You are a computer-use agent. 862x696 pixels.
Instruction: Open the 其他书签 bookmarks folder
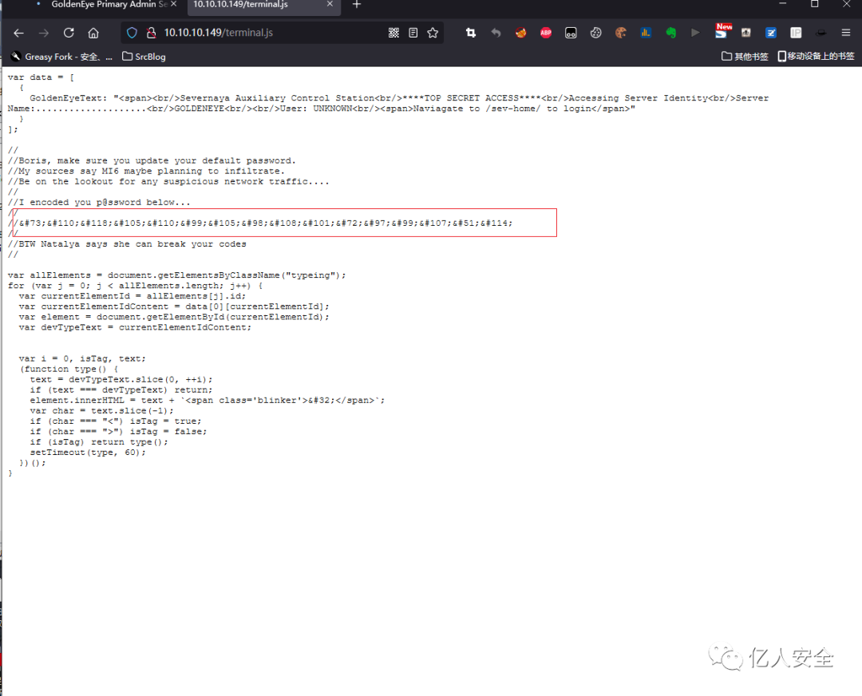coord(745,57)
